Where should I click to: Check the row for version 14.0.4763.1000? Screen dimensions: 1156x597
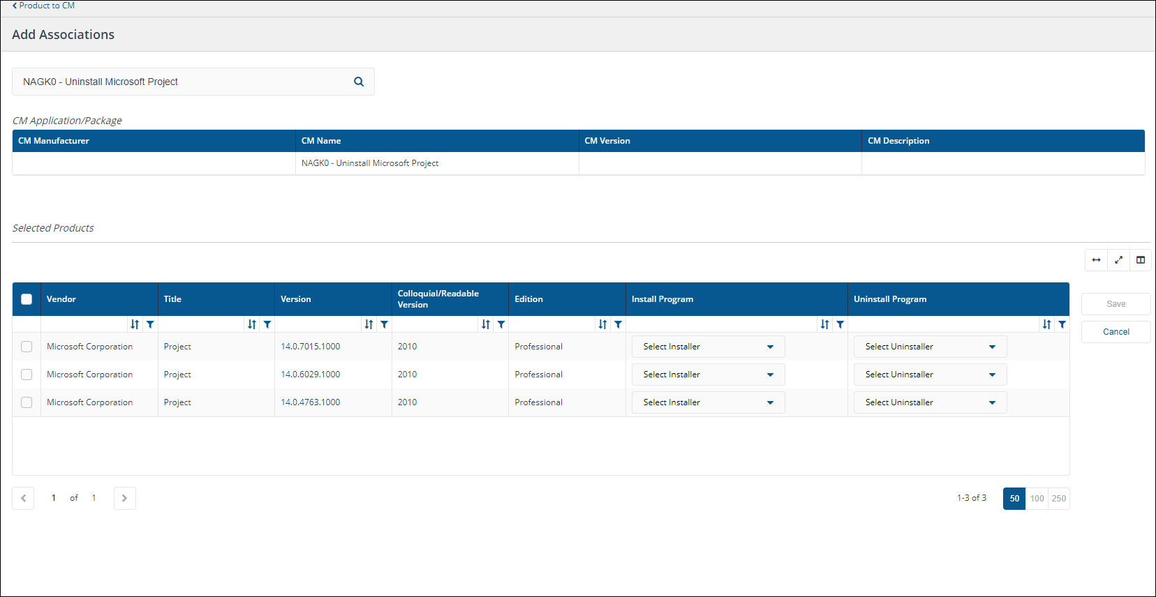[x=27, y=402]
